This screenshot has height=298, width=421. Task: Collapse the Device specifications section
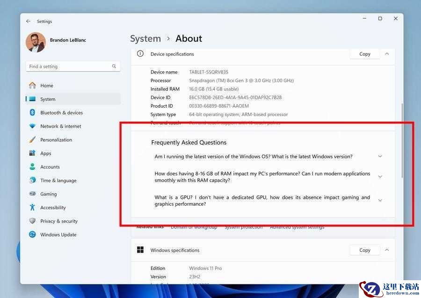[387, 54]
